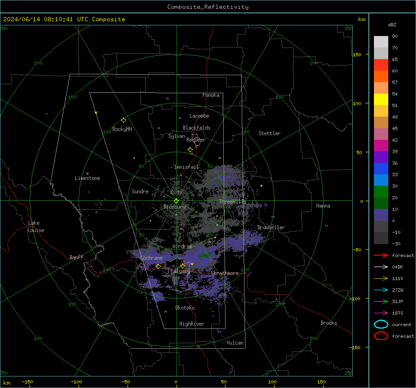Viewport: 416px width, 388px height.
Task: Click the dBZ legend heading
Action: [x=392, y=25]
